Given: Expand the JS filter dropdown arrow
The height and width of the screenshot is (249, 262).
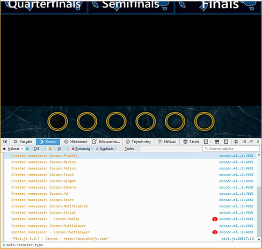Looking at the screenshot, I should pos(68,148).
